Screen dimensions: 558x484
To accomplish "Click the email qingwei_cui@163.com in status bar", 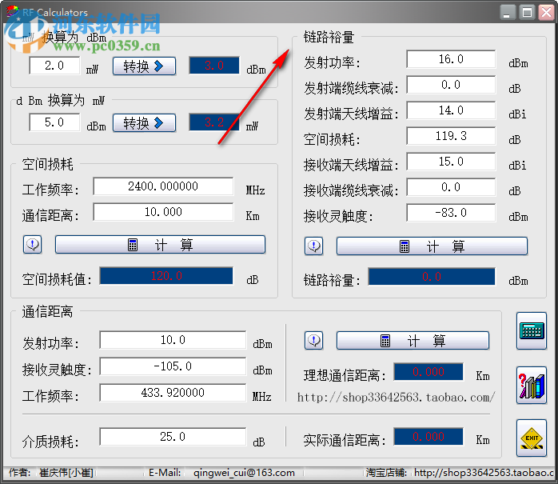I will (x=244, y=473).
